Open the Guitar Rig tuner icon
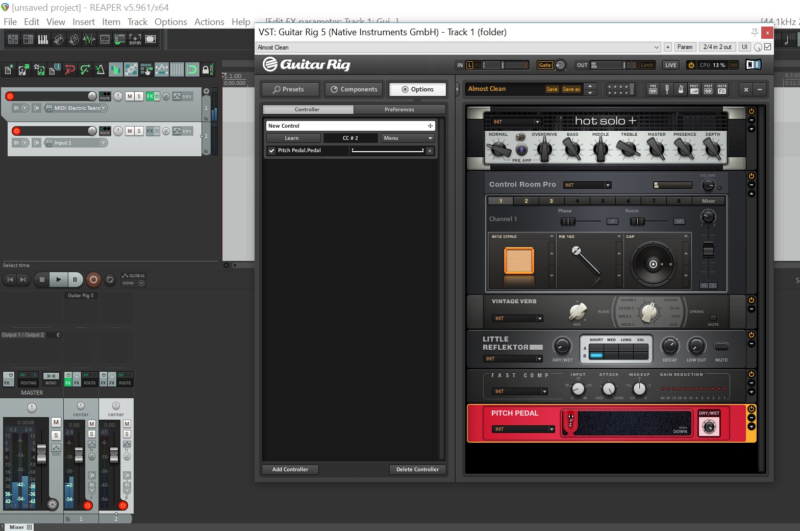The image size is (800, 531). (x=667, y=89)
